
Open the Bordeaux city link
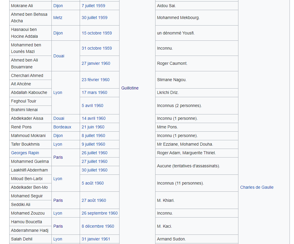62,127
